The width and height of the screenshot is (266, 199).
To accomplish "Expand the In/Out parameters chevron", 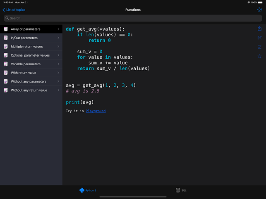I will click(58, 38).
